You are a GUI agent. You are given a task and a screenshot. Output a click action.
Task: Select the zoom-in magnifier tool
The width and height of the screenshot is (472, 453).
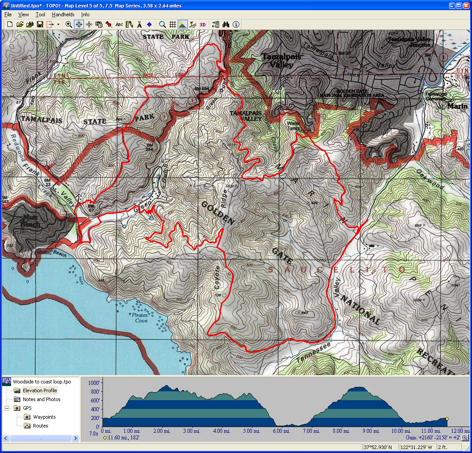click(69, 25)
